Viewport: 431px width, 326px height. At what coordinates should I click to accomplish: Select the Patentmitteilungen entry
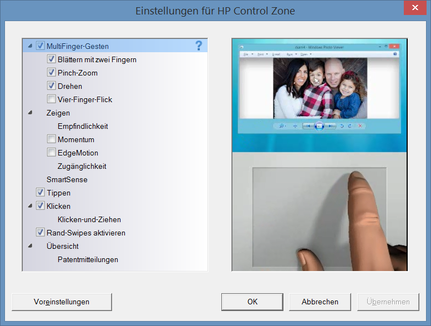[x=88, y=260]
